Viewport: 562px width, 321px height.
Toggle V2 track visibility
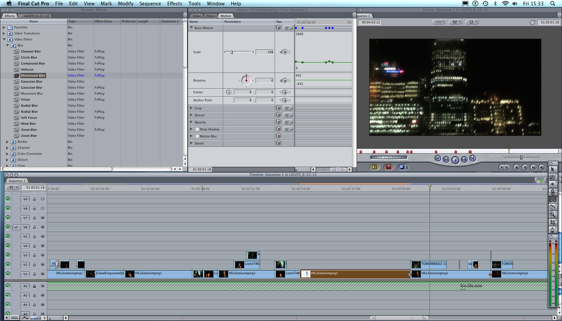coord(8,265)
